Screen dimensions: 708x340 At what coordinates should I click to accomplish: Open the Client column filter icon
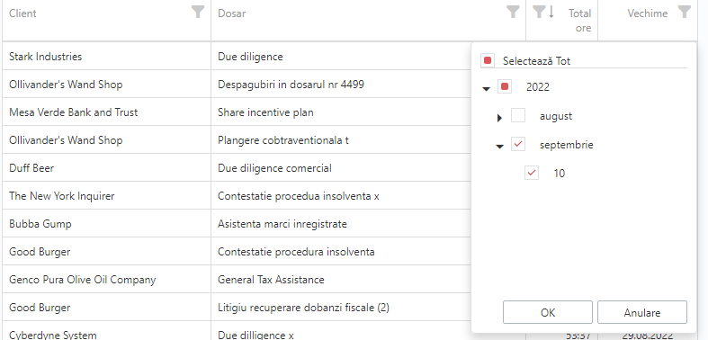(197, 12)
